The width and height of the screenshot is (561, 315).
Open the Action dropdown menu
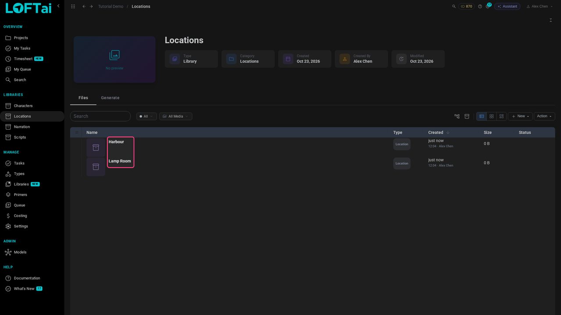(x=544, y=116)
